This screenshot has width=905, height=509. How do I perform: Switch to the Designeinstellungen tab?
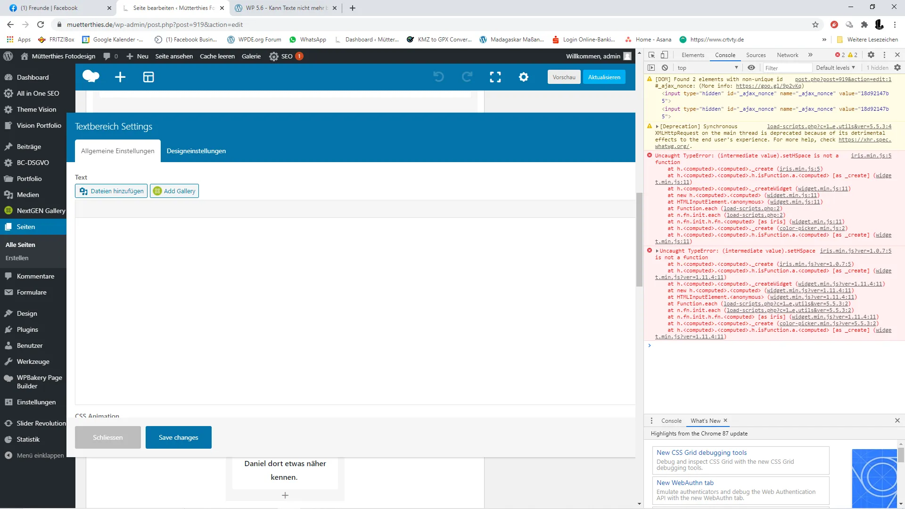click(x=196, y=151)
